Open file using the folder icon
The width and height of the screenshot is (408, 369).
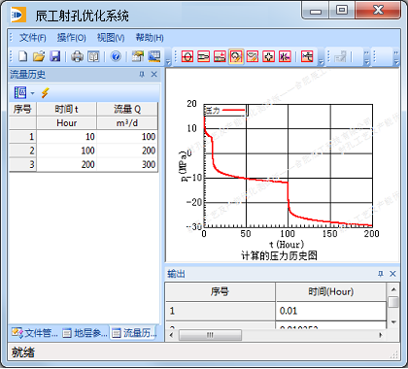pos(39,56)
